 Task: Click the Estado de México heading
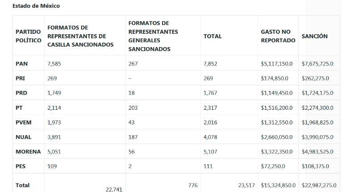[x=36, y=6]
